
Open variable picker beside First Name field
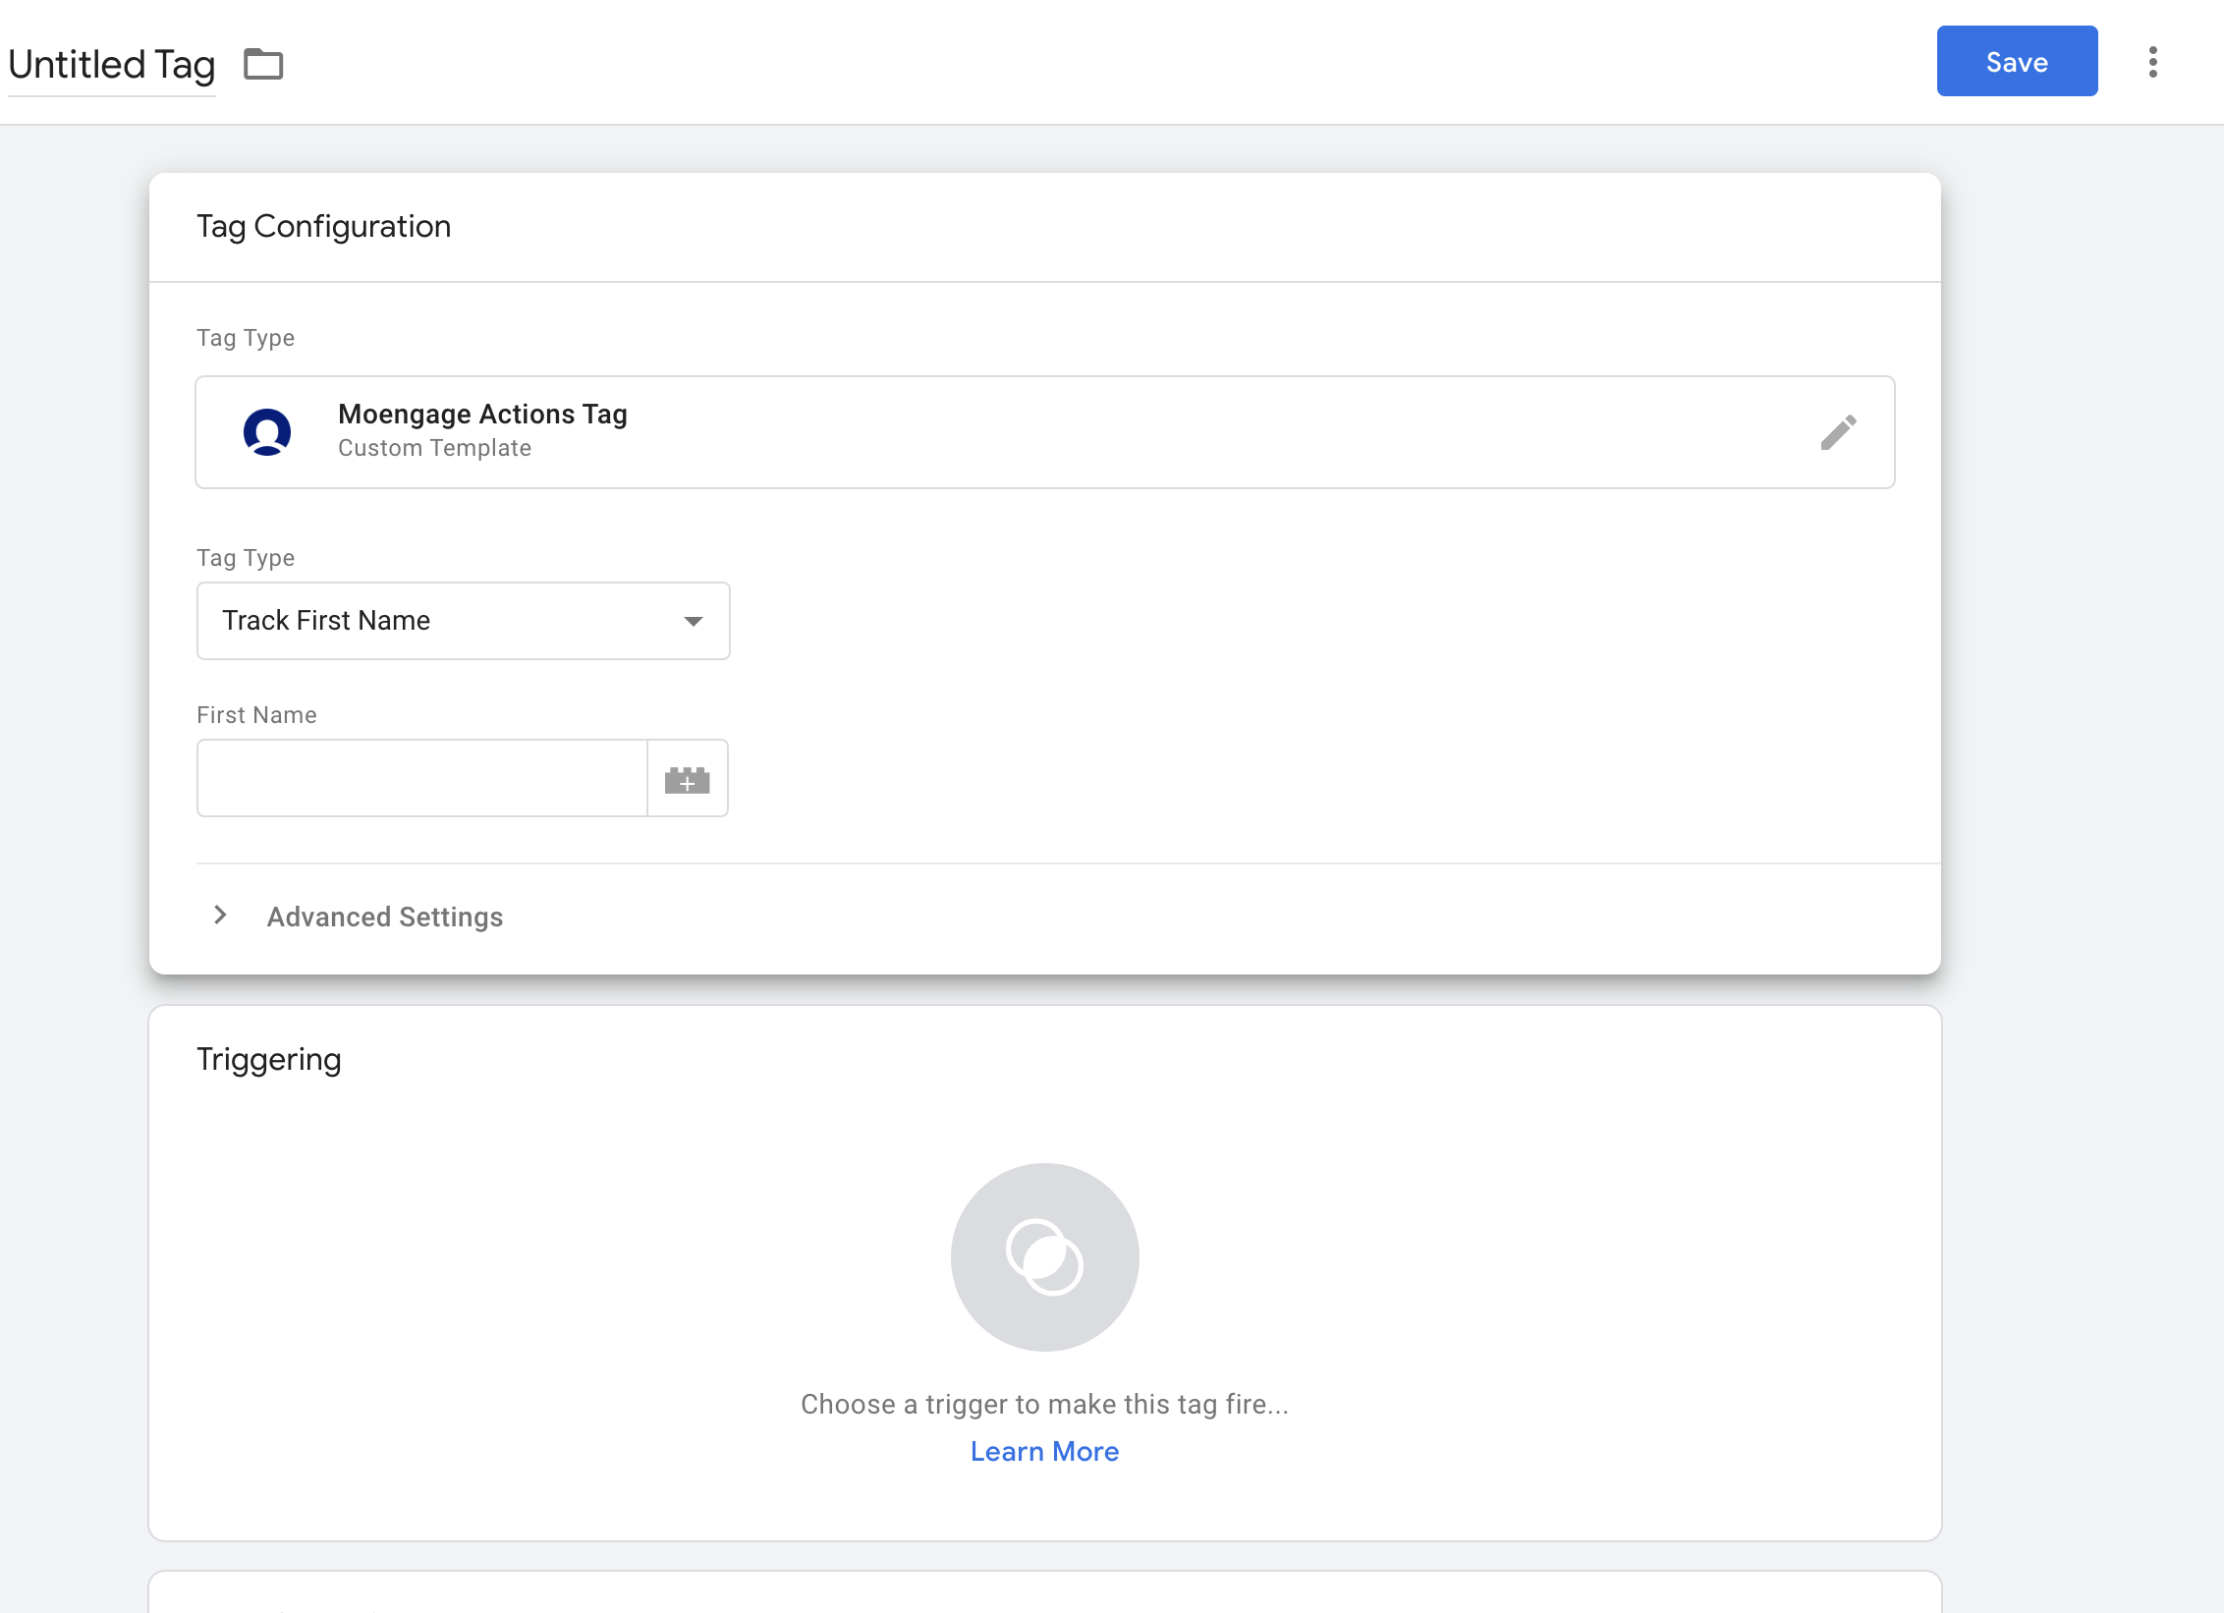tap(688, 779)
